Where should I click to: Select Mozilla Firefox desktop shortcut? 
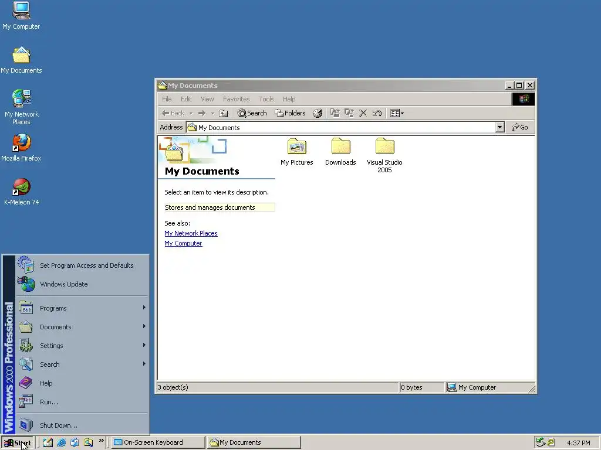pyautogui.click(x=21, y=148)
